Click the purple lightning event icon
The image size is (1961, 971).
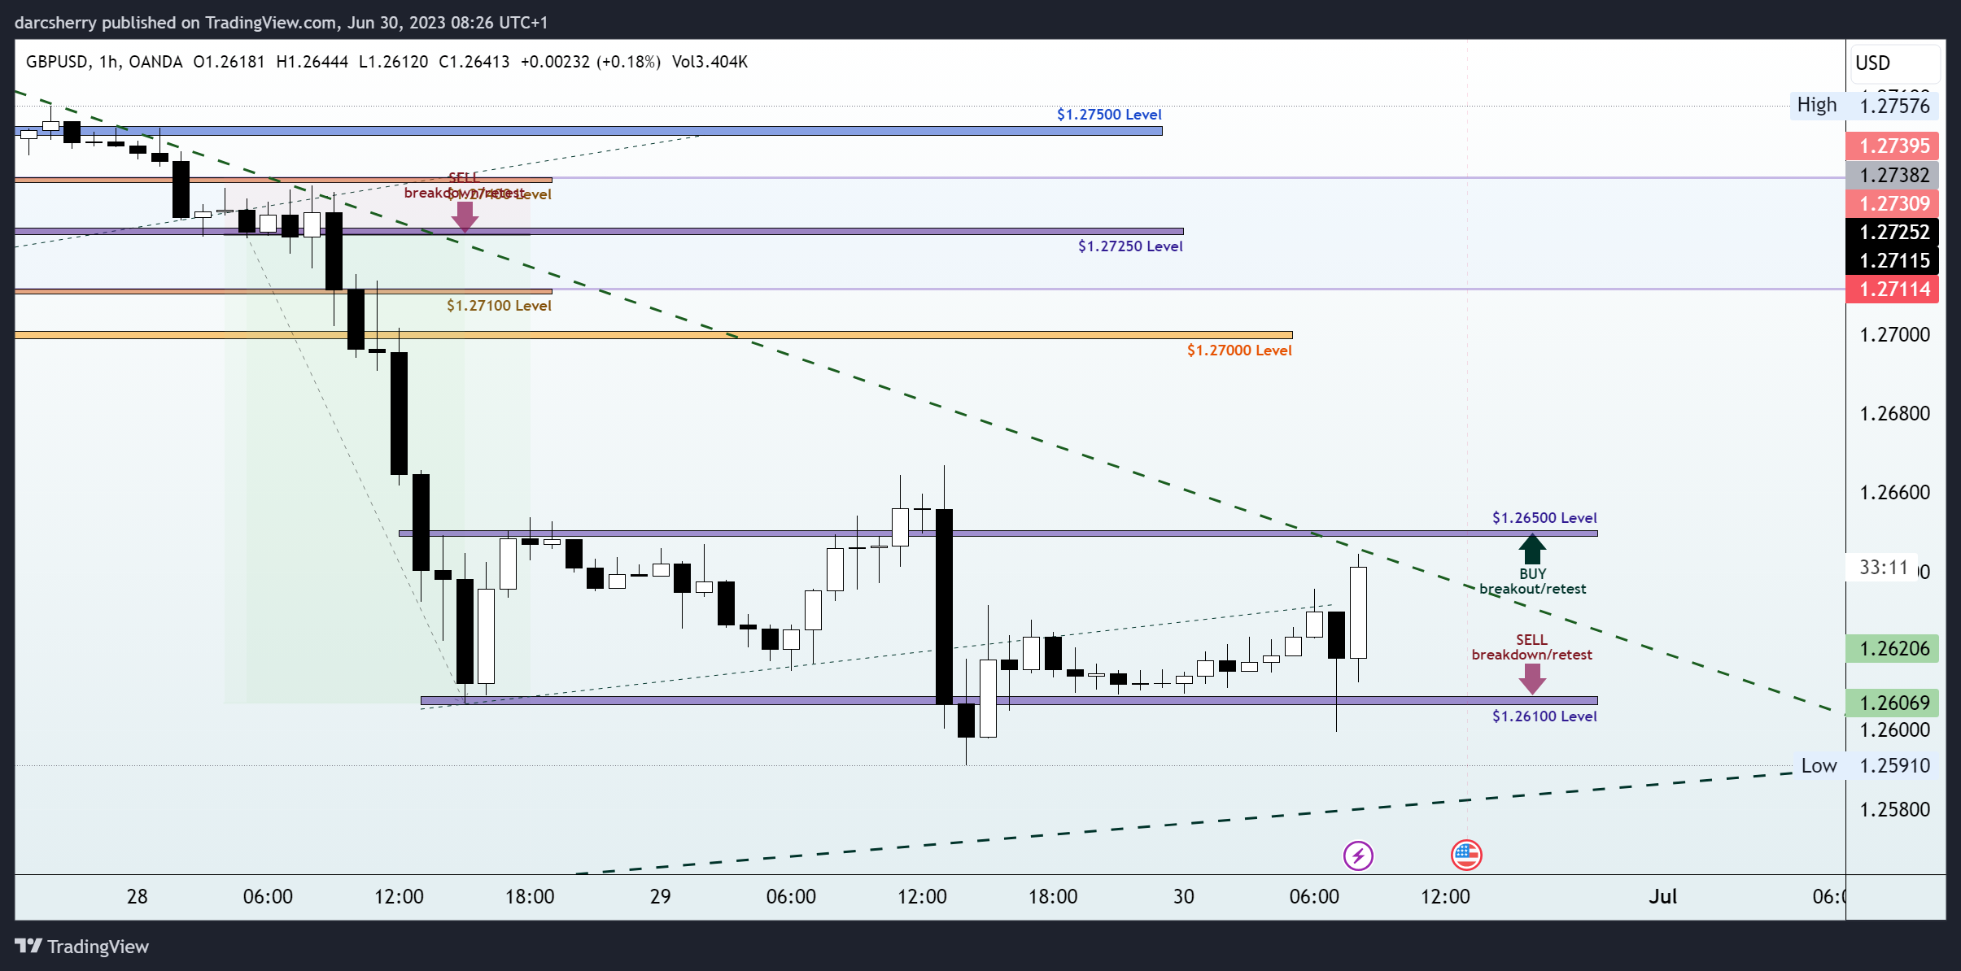coord(1358,856)
